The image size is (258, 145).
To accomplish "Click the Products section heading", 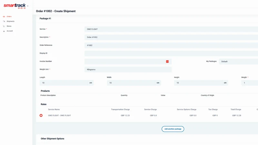I will tap(45, 91).
